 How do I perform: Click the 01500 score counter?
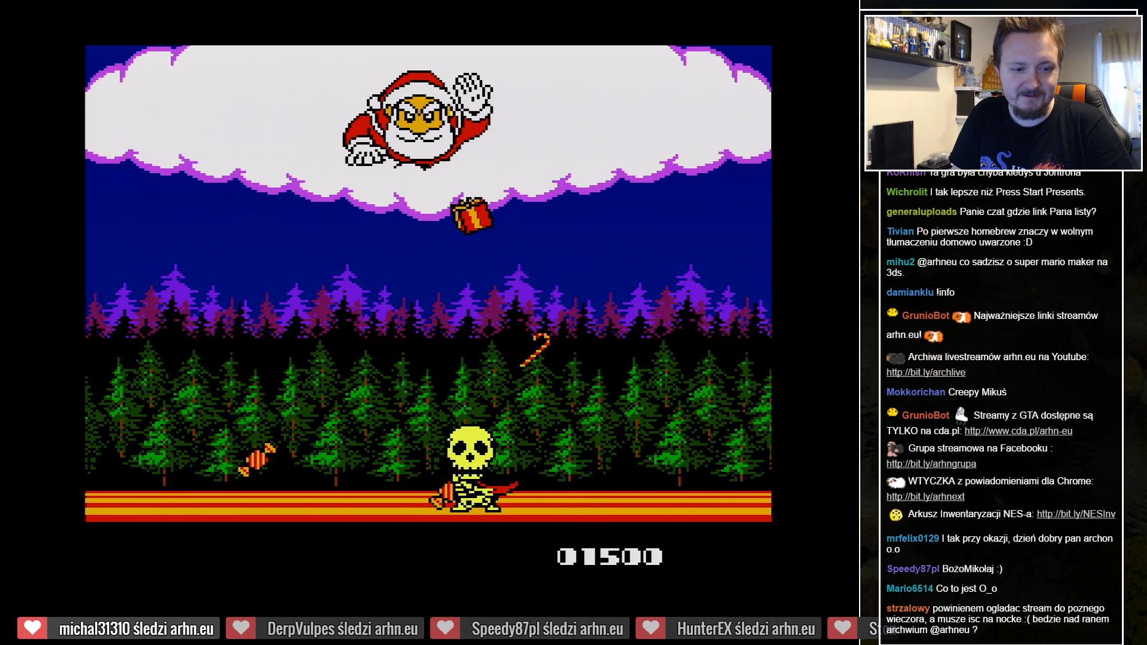click(609, 557)
